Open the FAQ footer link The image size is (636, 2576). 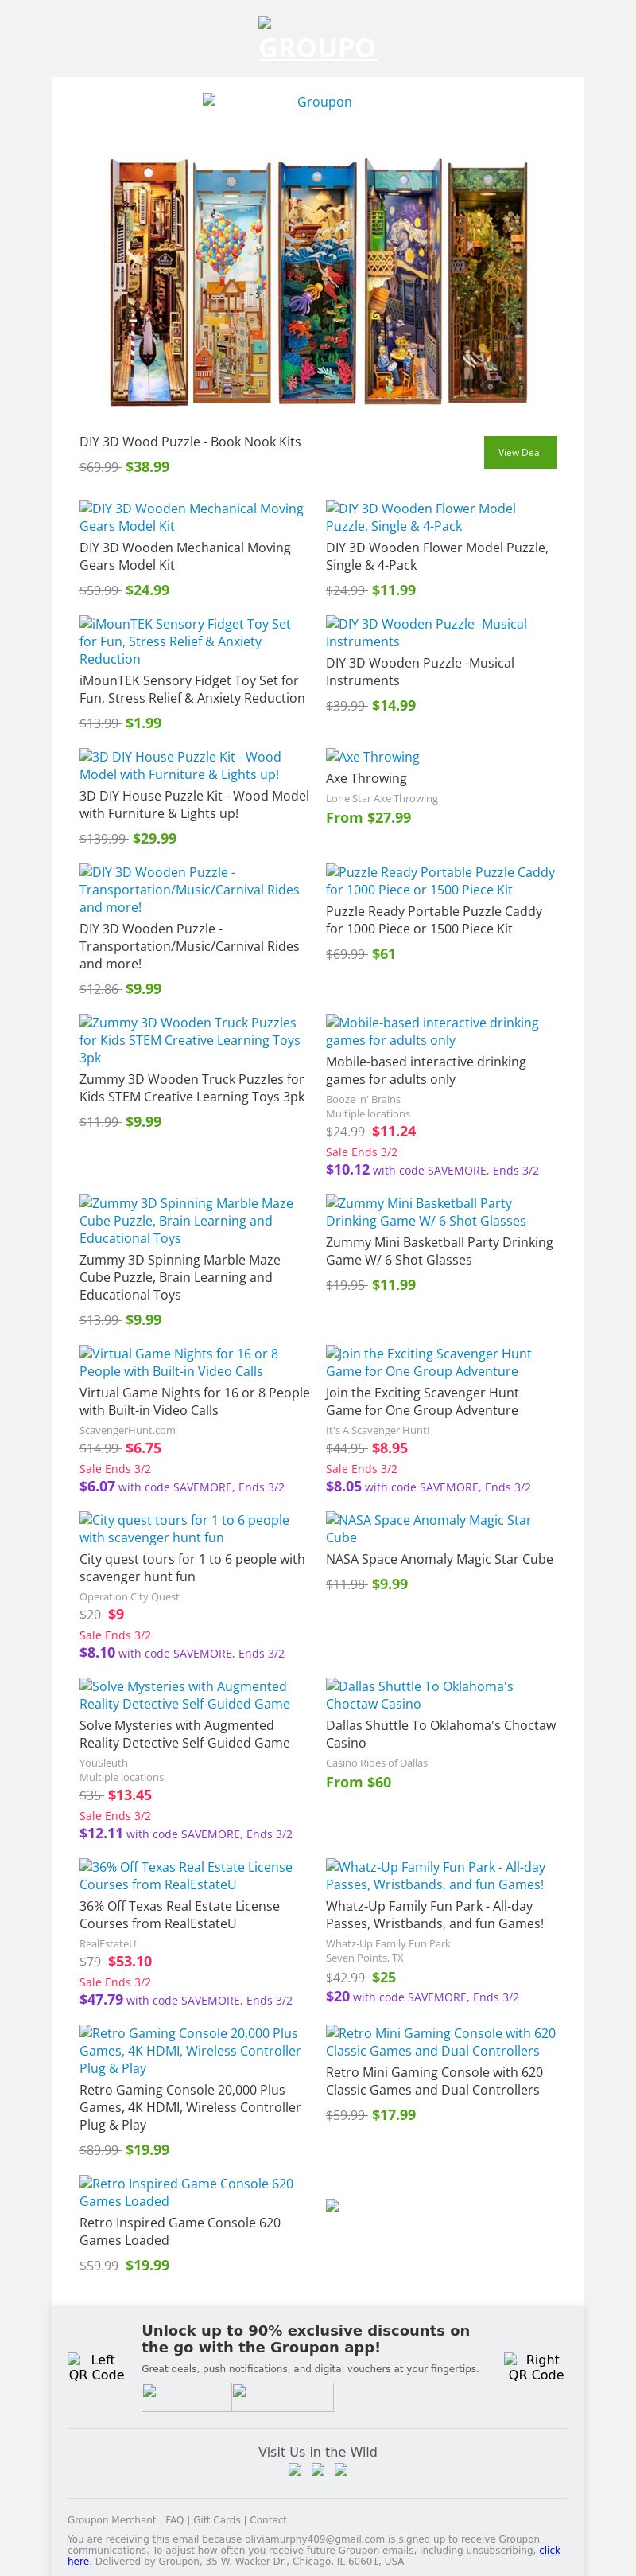175,2519
